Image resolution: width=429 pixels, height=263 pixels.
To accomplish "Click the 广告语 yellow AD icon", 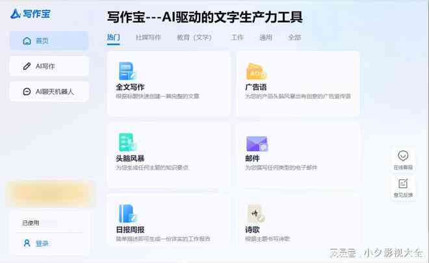I will [x=256, y=71].
